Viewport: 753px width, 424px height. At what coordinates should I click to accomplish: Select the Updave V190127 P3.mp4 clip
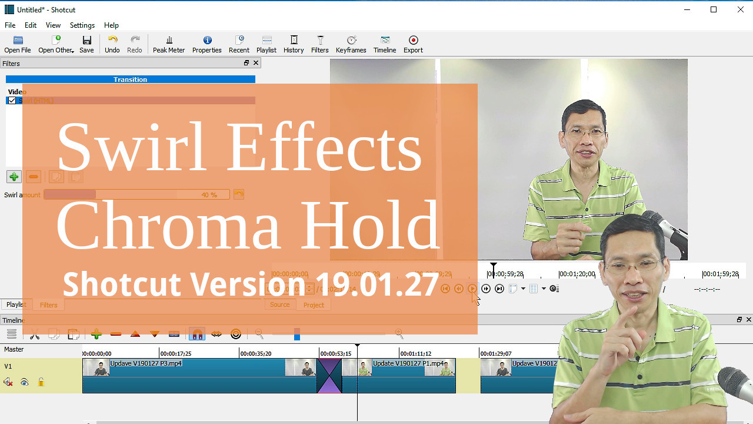pos(199,376)
